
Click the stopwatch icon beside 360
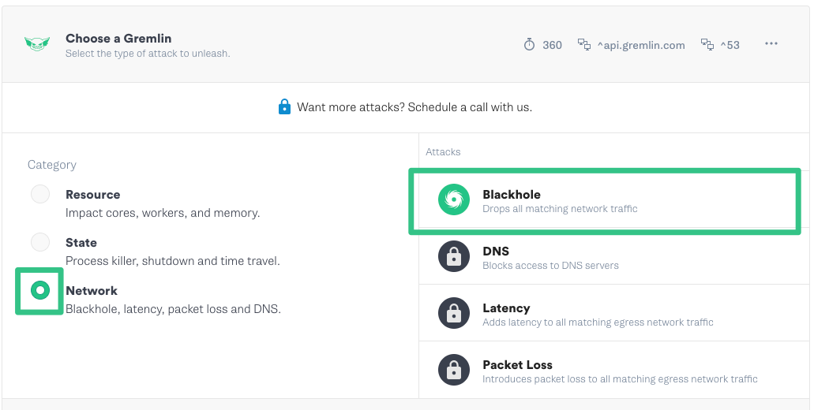(x=529, y=45)
